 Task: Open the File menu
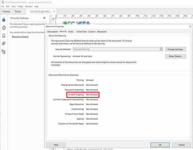(3, 6)
